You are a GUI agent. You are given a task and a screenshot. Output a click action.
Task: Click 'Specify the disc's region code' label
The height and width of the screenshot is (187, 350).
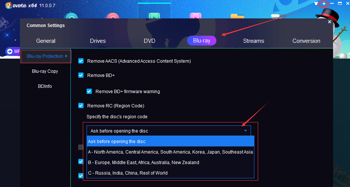click(117, 117)
